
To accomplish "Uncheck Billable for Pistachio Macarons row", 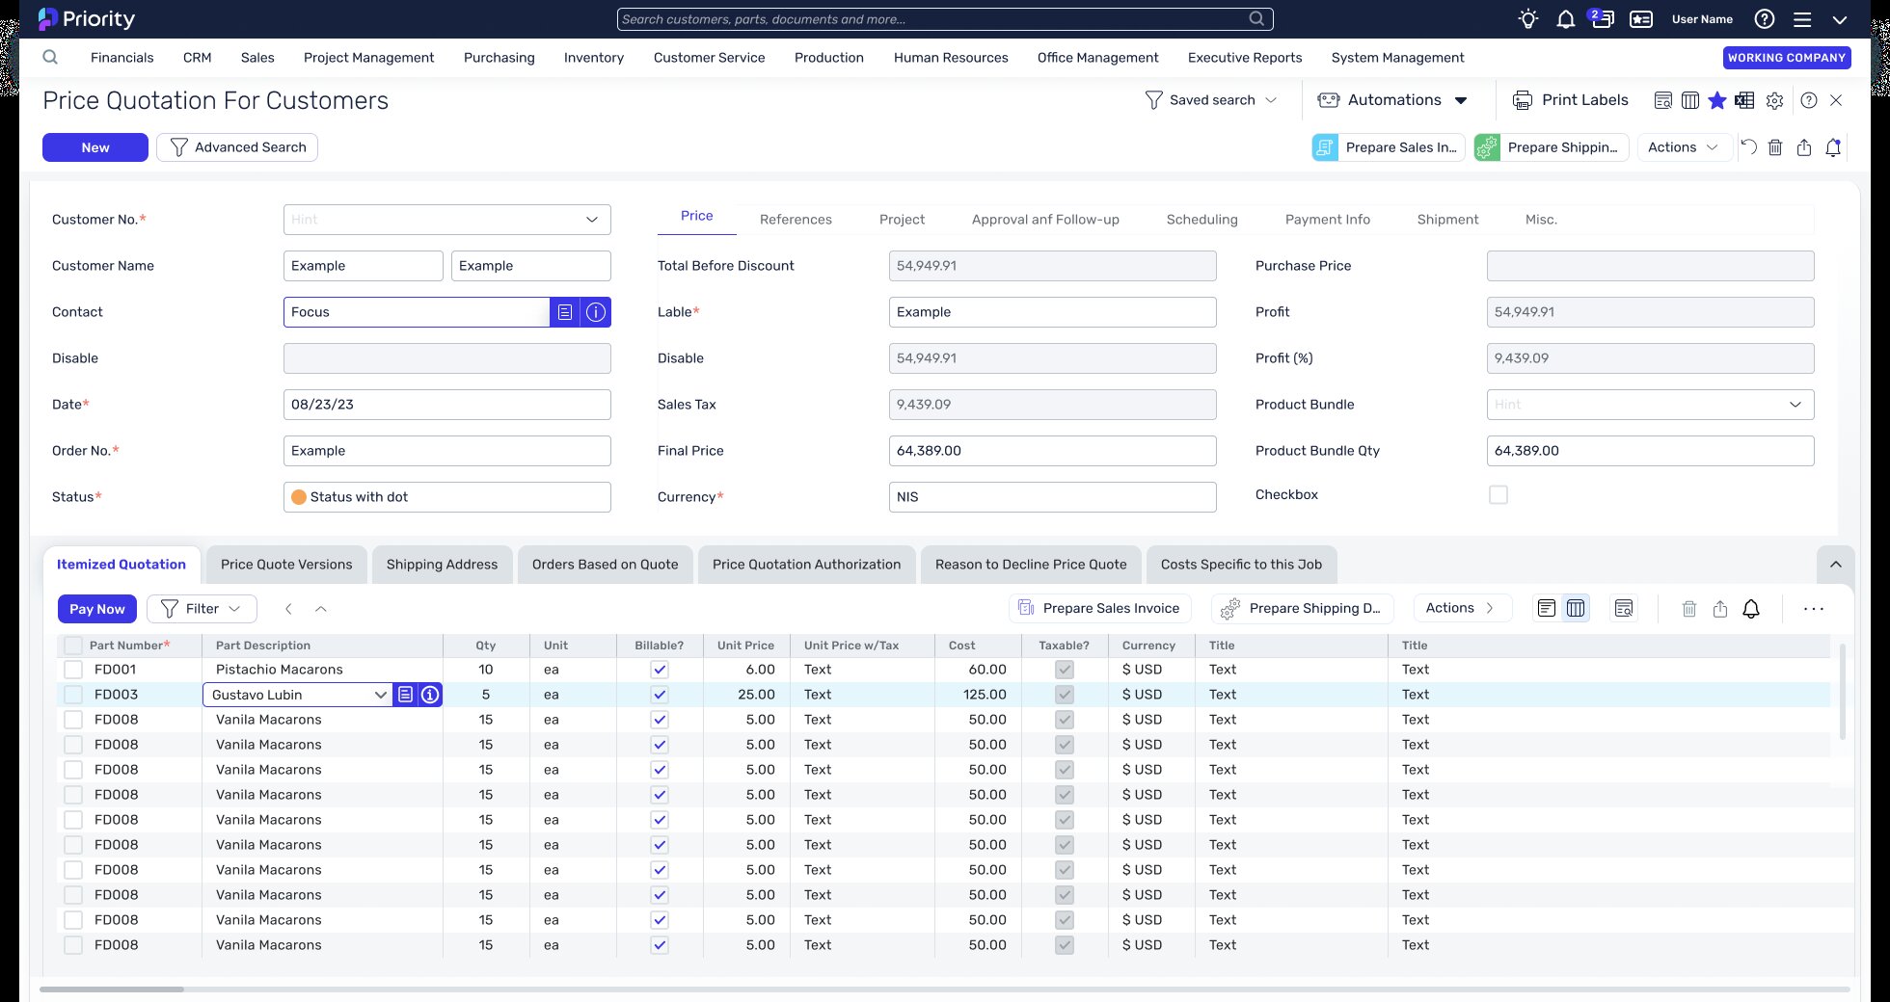I will 660,670.
